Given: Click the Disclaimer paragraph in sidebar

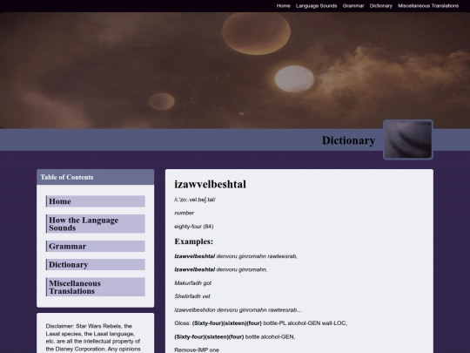Looking at the screenshot, I should [93, 337].
